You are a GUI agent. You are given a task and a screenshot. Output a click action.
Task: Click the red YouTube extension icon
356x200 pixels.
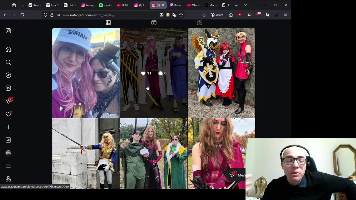(240, 15)
